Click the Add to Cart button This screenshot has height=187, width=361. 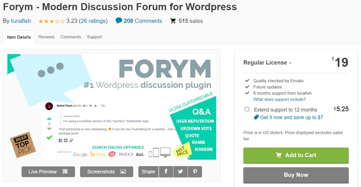click(296, 155)
